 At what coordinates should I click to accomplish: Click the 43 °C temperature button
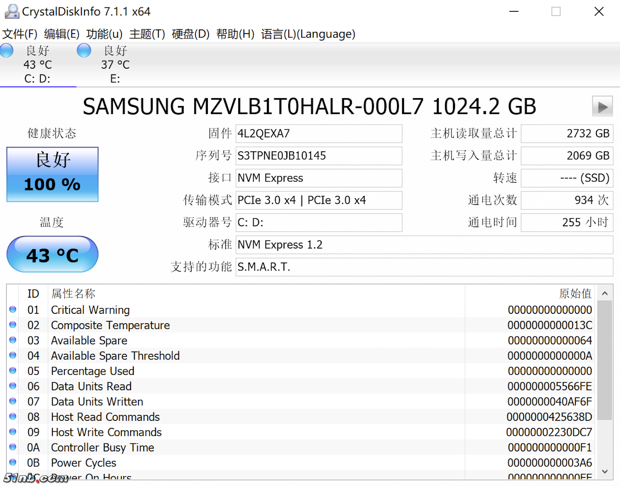[x=52, y=254]
